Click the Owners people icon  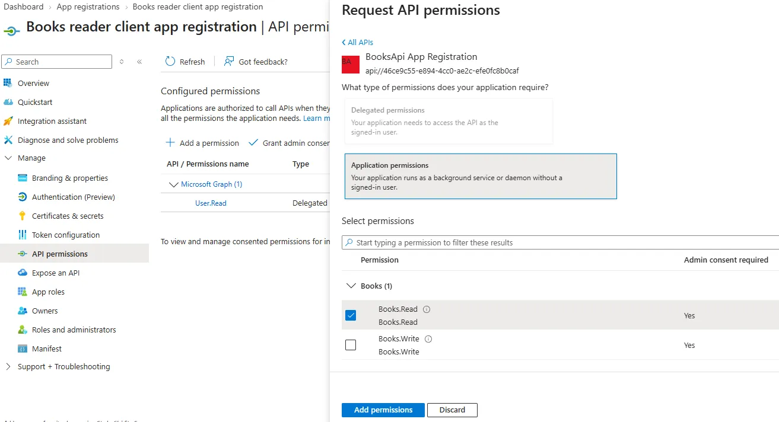[23, 311]
